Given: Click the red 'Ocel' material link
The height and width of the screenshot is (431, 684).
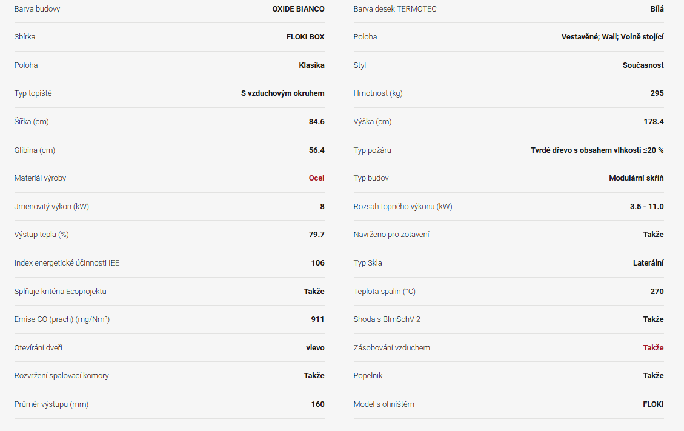Looking at the screenshot, I should tap(316, 178).
